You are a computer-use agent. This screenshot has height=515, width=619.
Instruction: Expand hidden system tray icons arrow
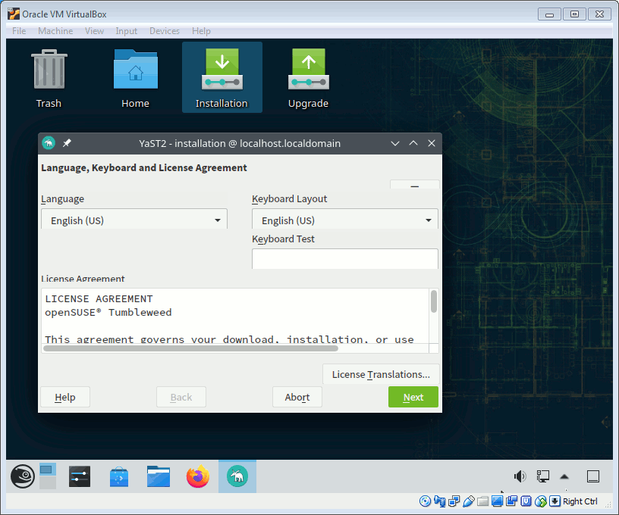(564, 476)
